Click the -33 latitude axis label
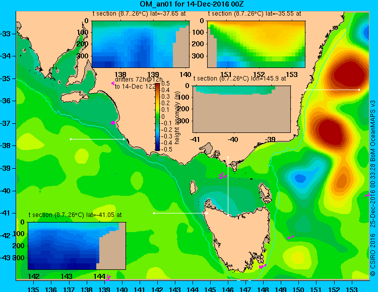The height and width of the screenshot is (292, 378). [6, 34]
